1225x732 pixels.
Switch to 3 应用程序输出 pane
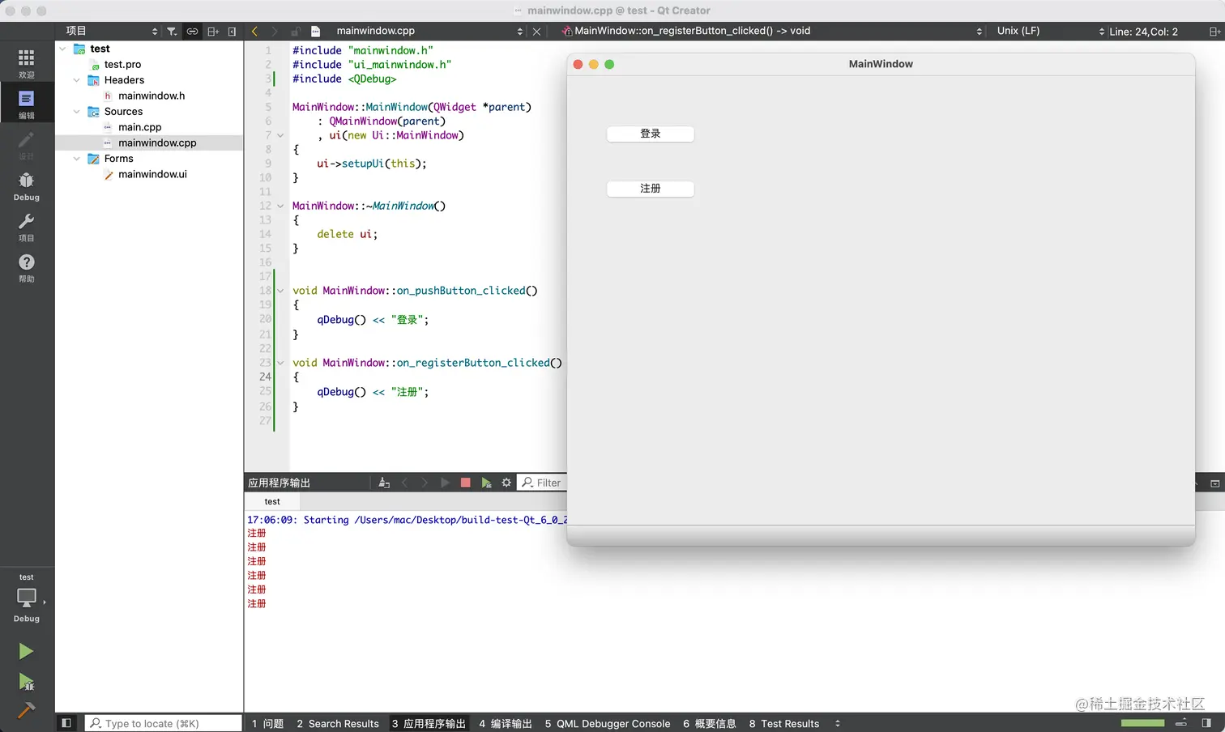429,723
